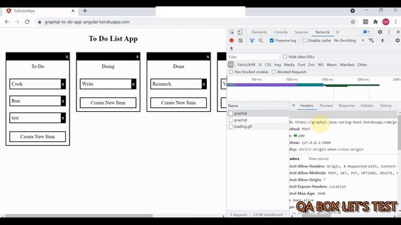Switch to the Console tab
Viewport: 401px width, 225px height.
click(281, 32)
